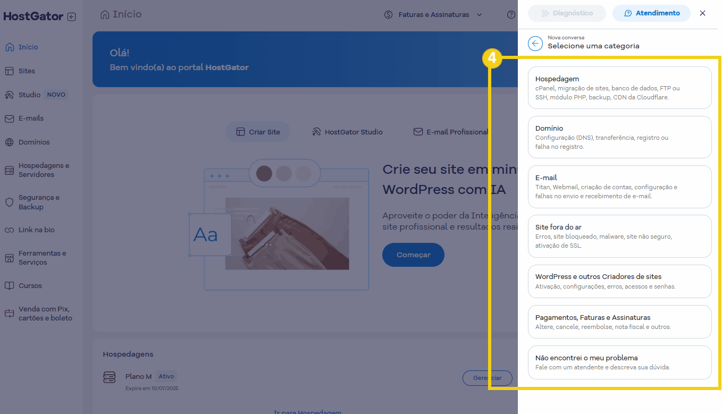The width and height of the screenshot is (722, 414).
Task: Select the E-mail Profissional tab
Action: pos(451,132)
